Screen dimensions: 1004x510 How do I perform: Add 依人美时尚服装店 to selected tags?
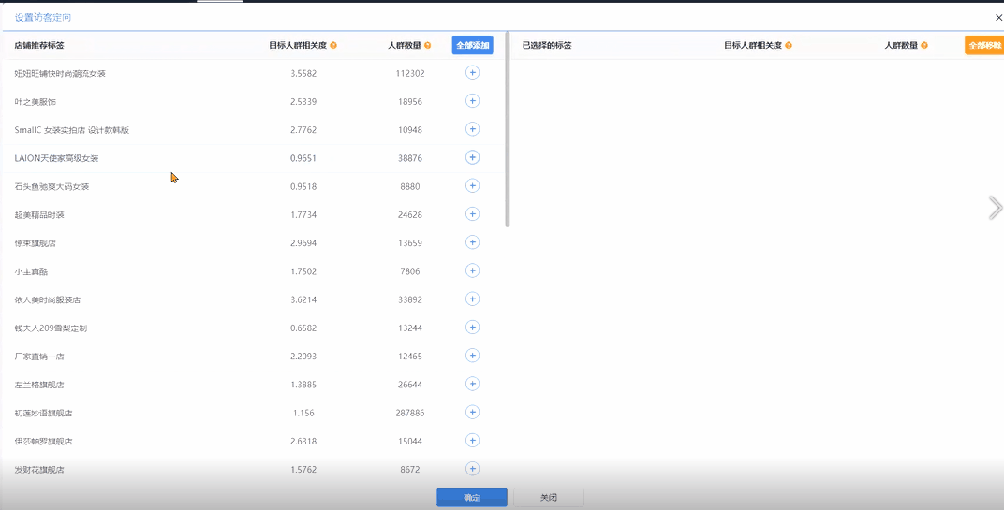pos(472,299)
